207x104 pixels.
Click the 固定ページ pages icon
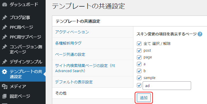point(5,96)
